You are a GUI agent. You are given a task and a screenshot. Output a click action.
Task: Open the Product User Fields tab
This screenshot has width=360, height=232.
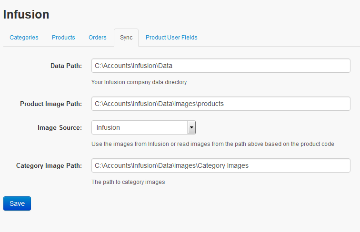[171, 38]
